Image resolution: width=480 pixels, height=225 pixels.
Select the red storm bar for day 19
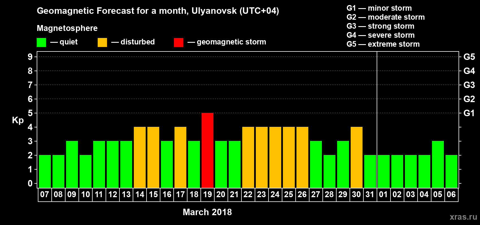(208, 150)
